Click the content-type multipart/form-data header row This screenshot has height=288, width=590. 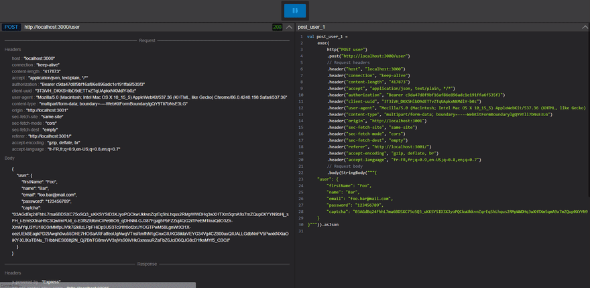point(100,103)
